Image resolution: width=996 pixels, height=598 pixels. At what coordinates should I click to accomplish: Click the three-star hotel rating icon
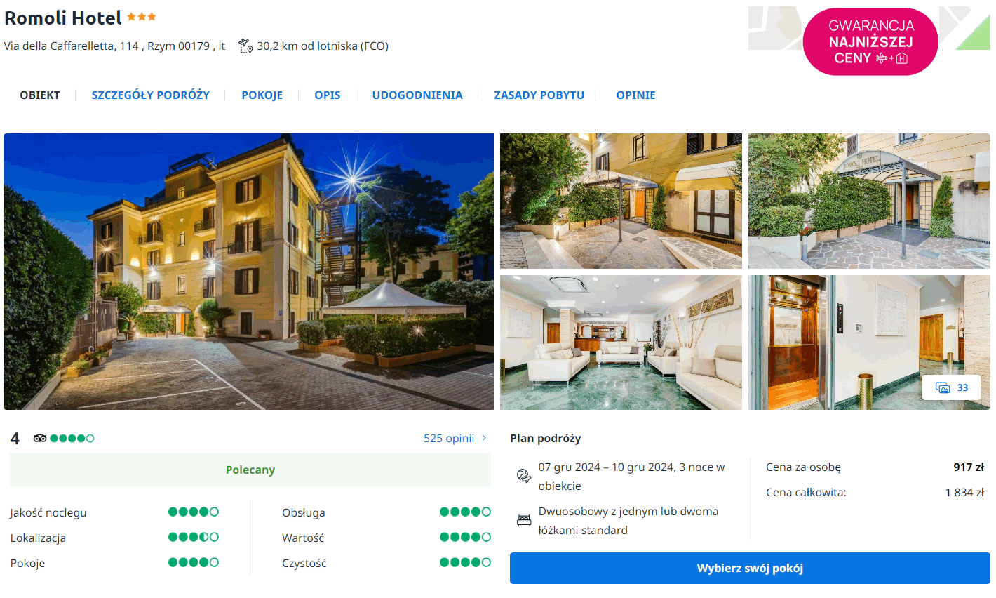click(x=142, y=17)
